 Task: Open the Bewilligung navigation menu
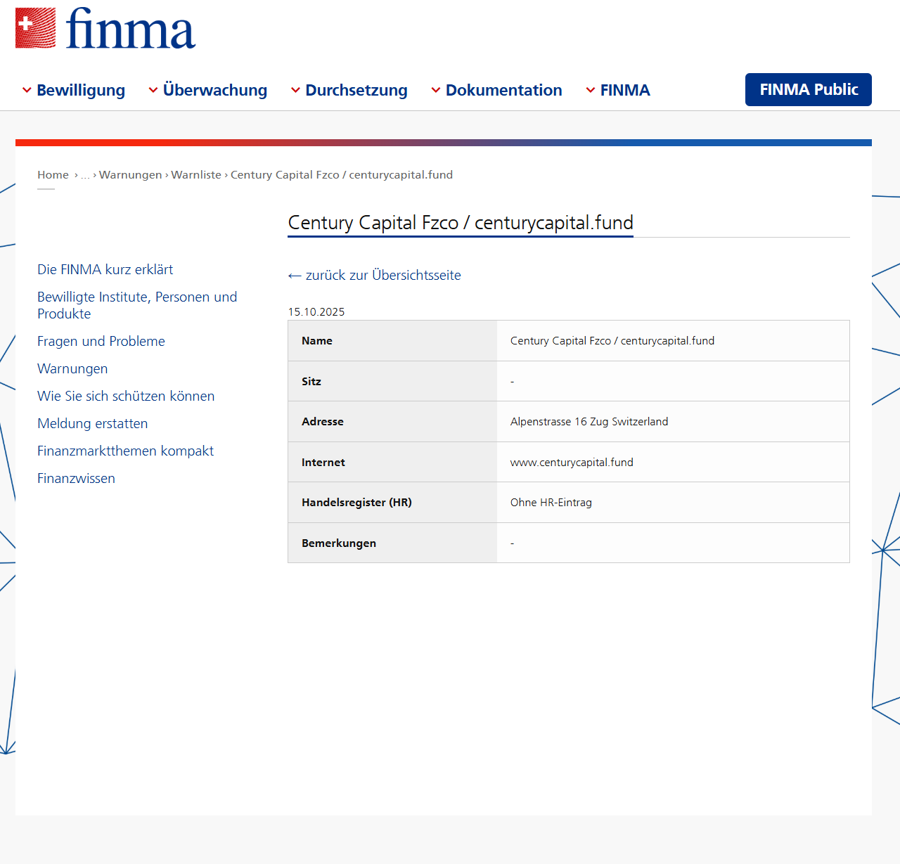pos(81,90)
